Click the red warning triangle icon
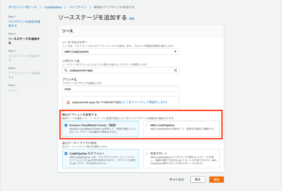282x191 pixels. pos(68,102)
